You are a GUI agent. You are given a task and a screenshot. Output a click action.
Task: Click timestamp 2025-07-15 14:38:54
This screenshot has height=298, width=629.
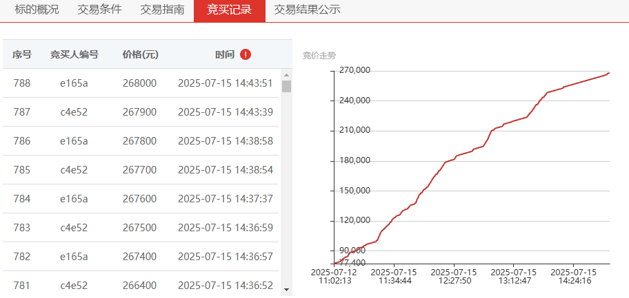click(226, 170)
